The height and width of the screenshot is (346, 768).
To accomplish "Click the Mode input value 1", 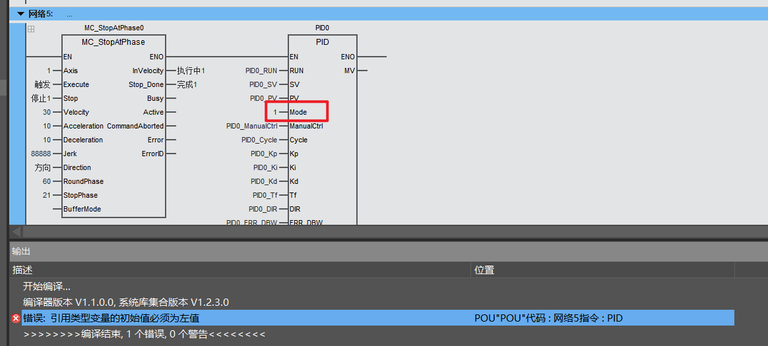I will coord(275,112).
